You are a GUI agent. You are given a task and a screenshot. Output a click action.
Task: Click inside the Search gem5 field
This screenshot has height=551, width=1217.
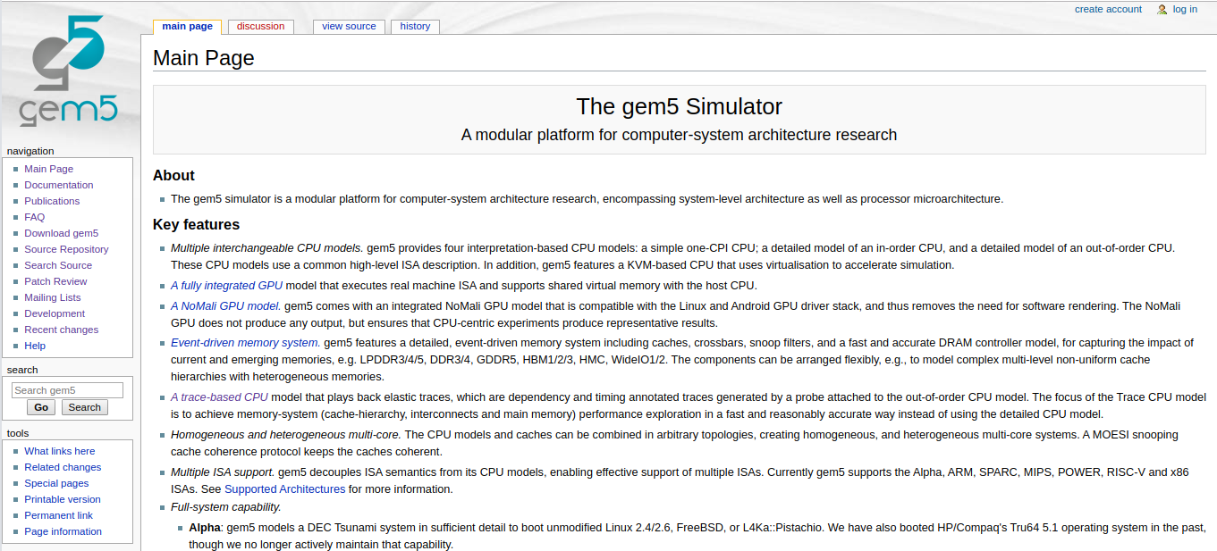click(67, 389)
